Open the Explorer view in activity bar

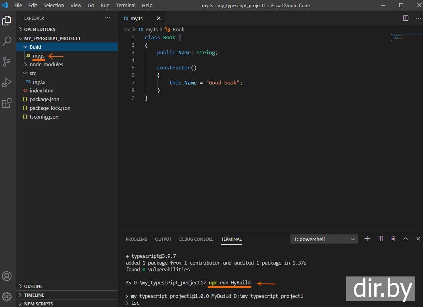coord(7,21)
